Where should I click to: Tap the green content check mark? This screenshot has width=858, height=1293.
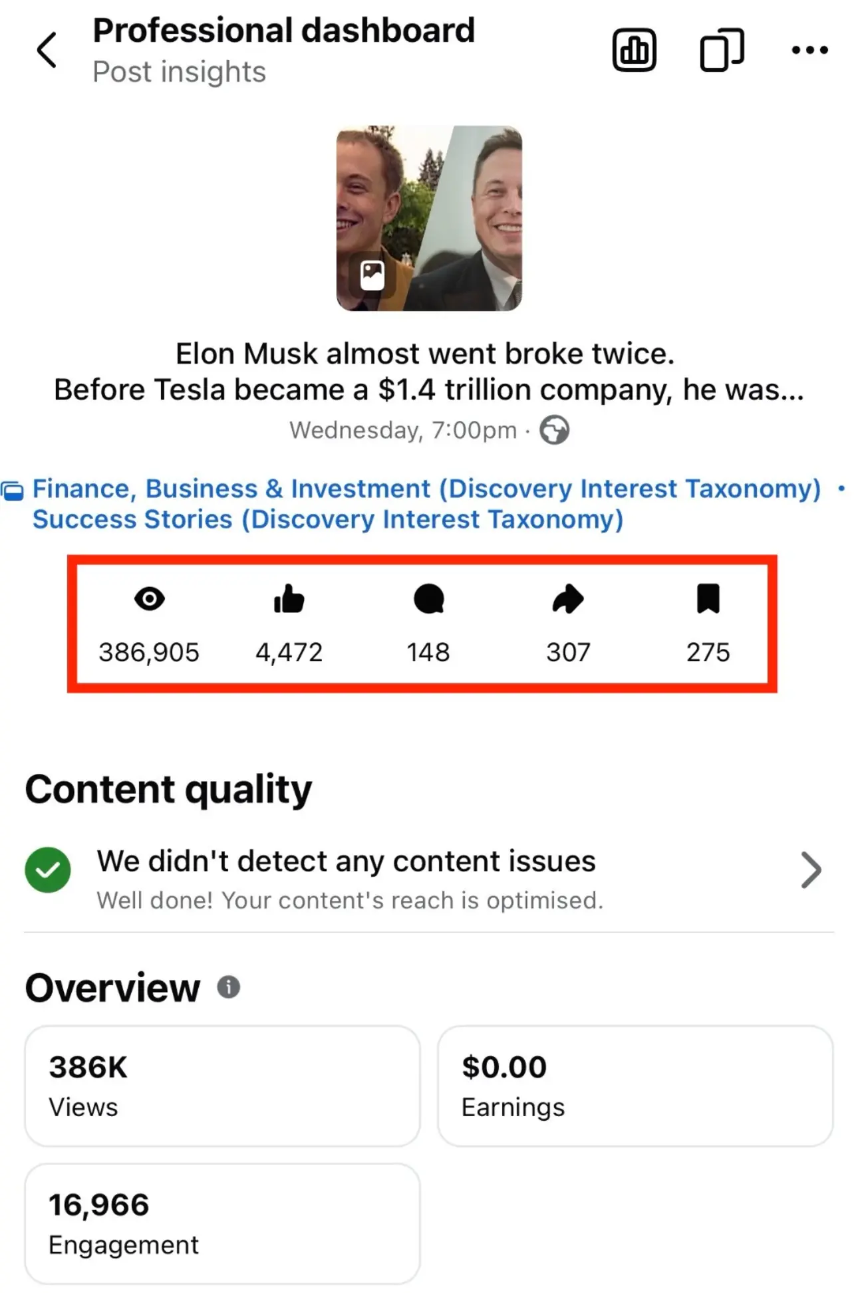(48, 870)
